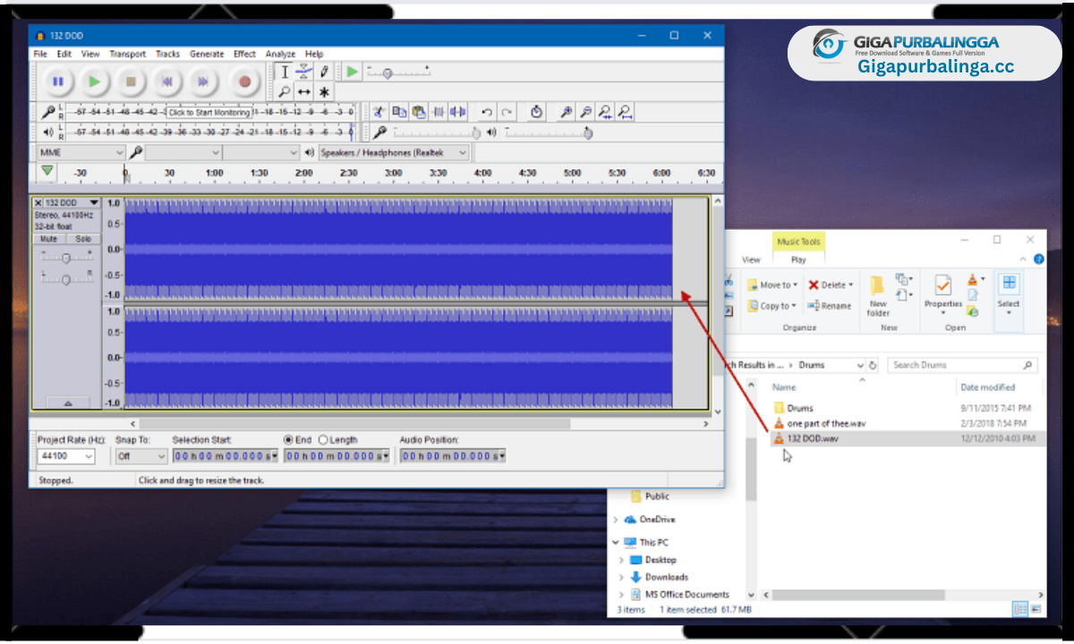Open the MME audio host dropdown
The width and height of the screenshot is (1074, 644).
[81, 153]
